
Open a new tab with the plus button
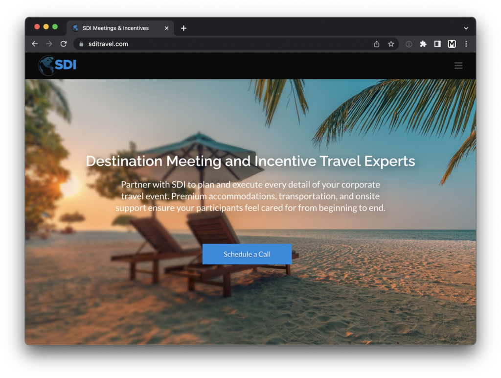point(183,28)
